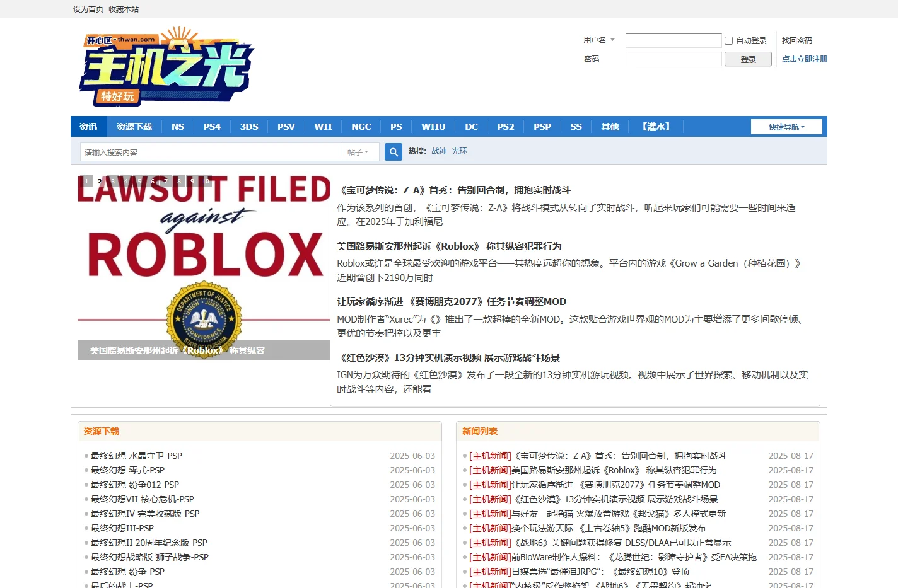Jump to slide 10 in the carousel
The height and width of the screenshot is (588, 898).
[x=206, y=181]
